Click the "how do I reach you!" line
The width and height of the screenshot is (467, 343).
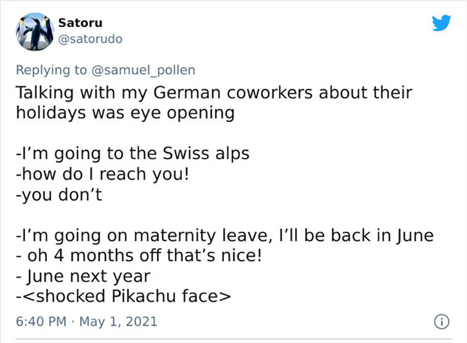pos(102,174)
